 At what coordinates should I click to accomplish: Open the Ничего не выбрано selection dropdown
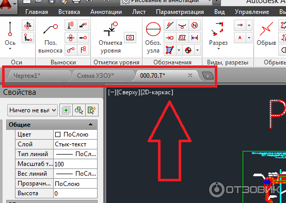pyautogui.click(x=33, y=110)
